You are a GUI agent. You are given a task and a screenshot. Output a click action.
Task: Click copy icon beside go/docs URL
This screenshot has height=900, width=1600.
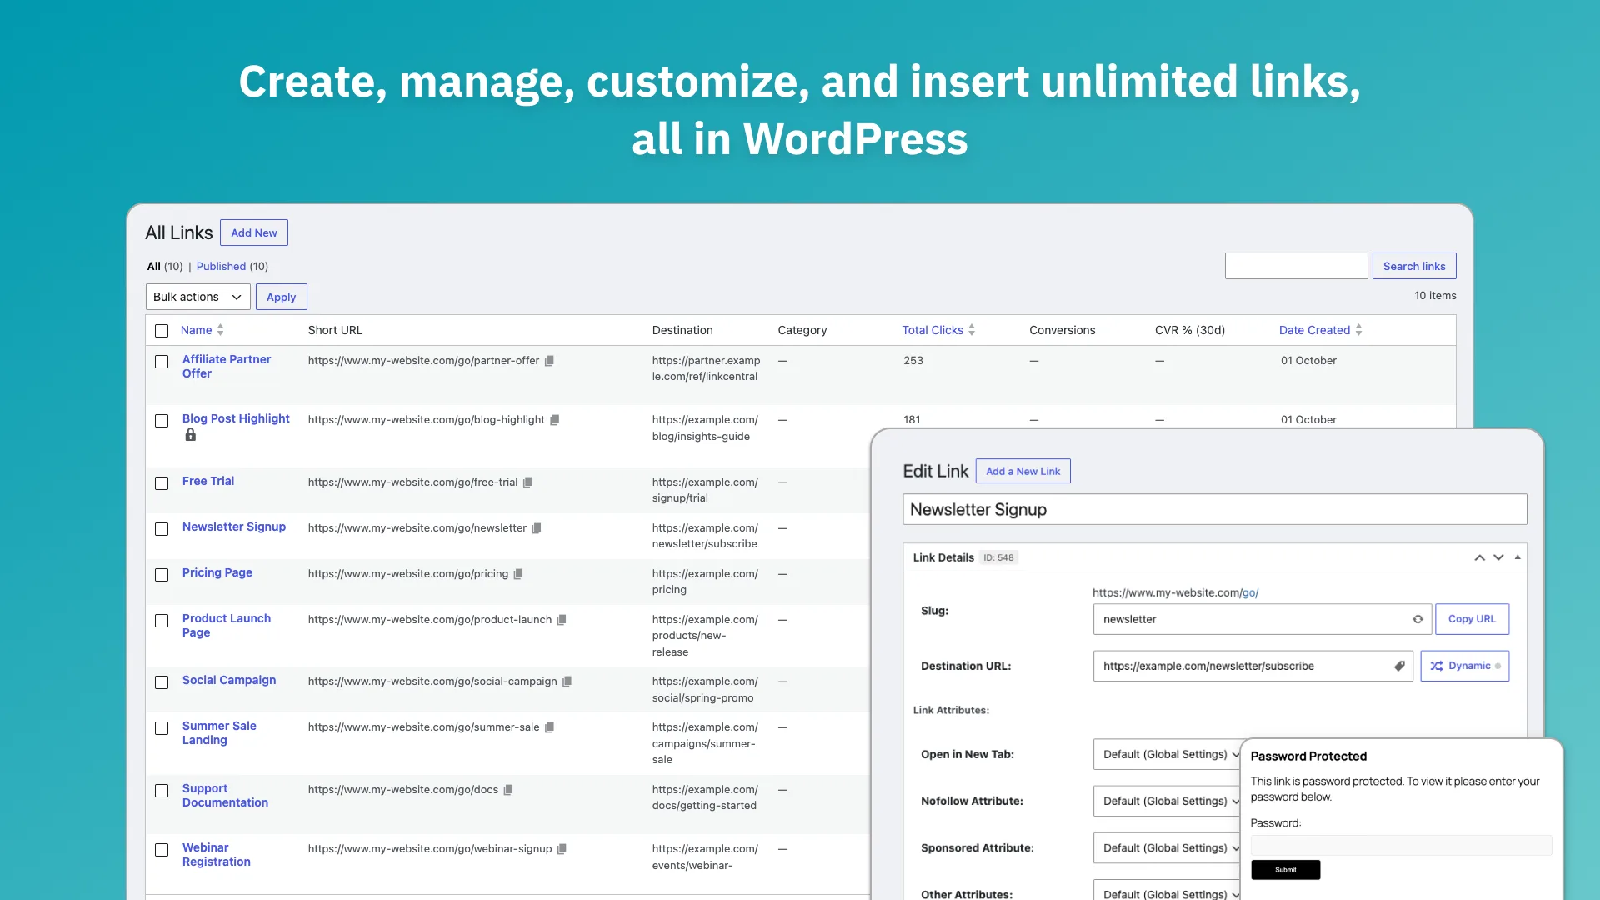(x=508, y=790)
